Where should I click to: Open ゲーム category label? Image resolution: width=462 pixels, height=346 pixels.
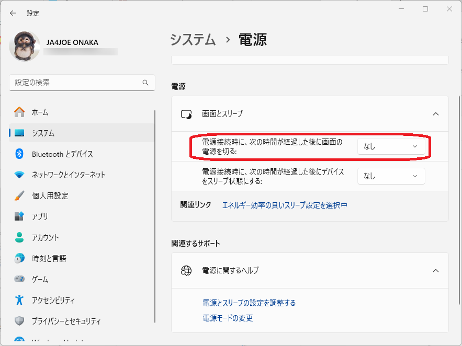[40, 279]
